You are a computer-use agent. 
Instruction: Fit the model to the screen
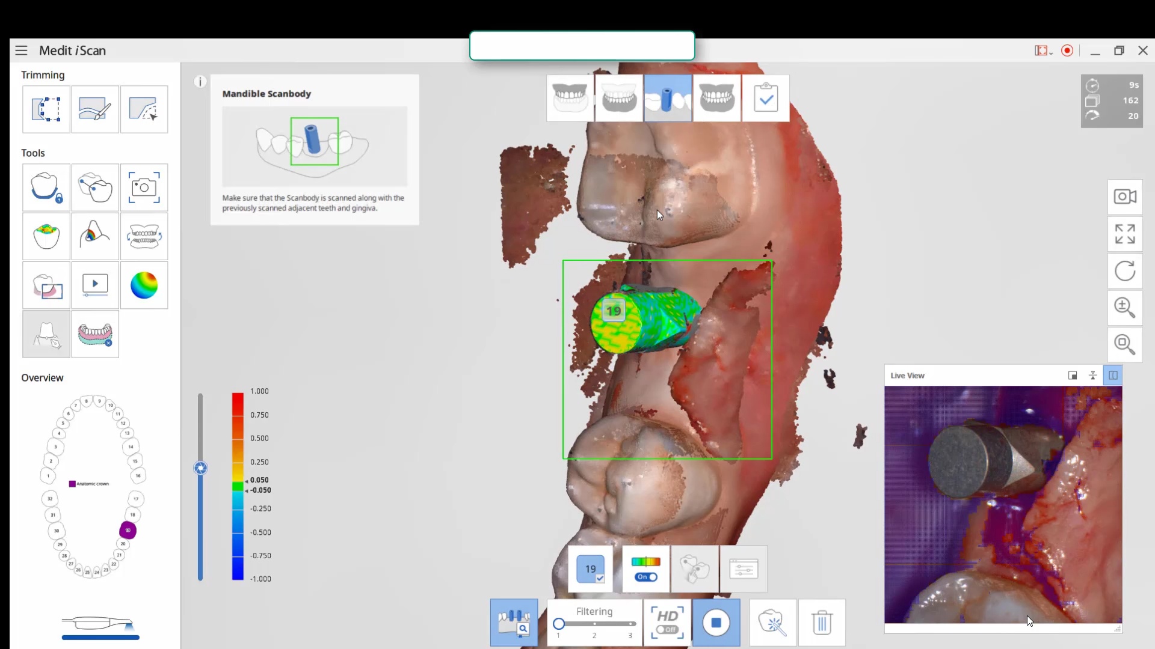1125,234
